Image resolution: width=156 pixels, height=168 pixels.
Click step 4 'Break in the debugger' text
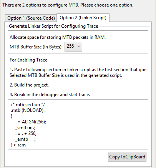pos(50,95)
